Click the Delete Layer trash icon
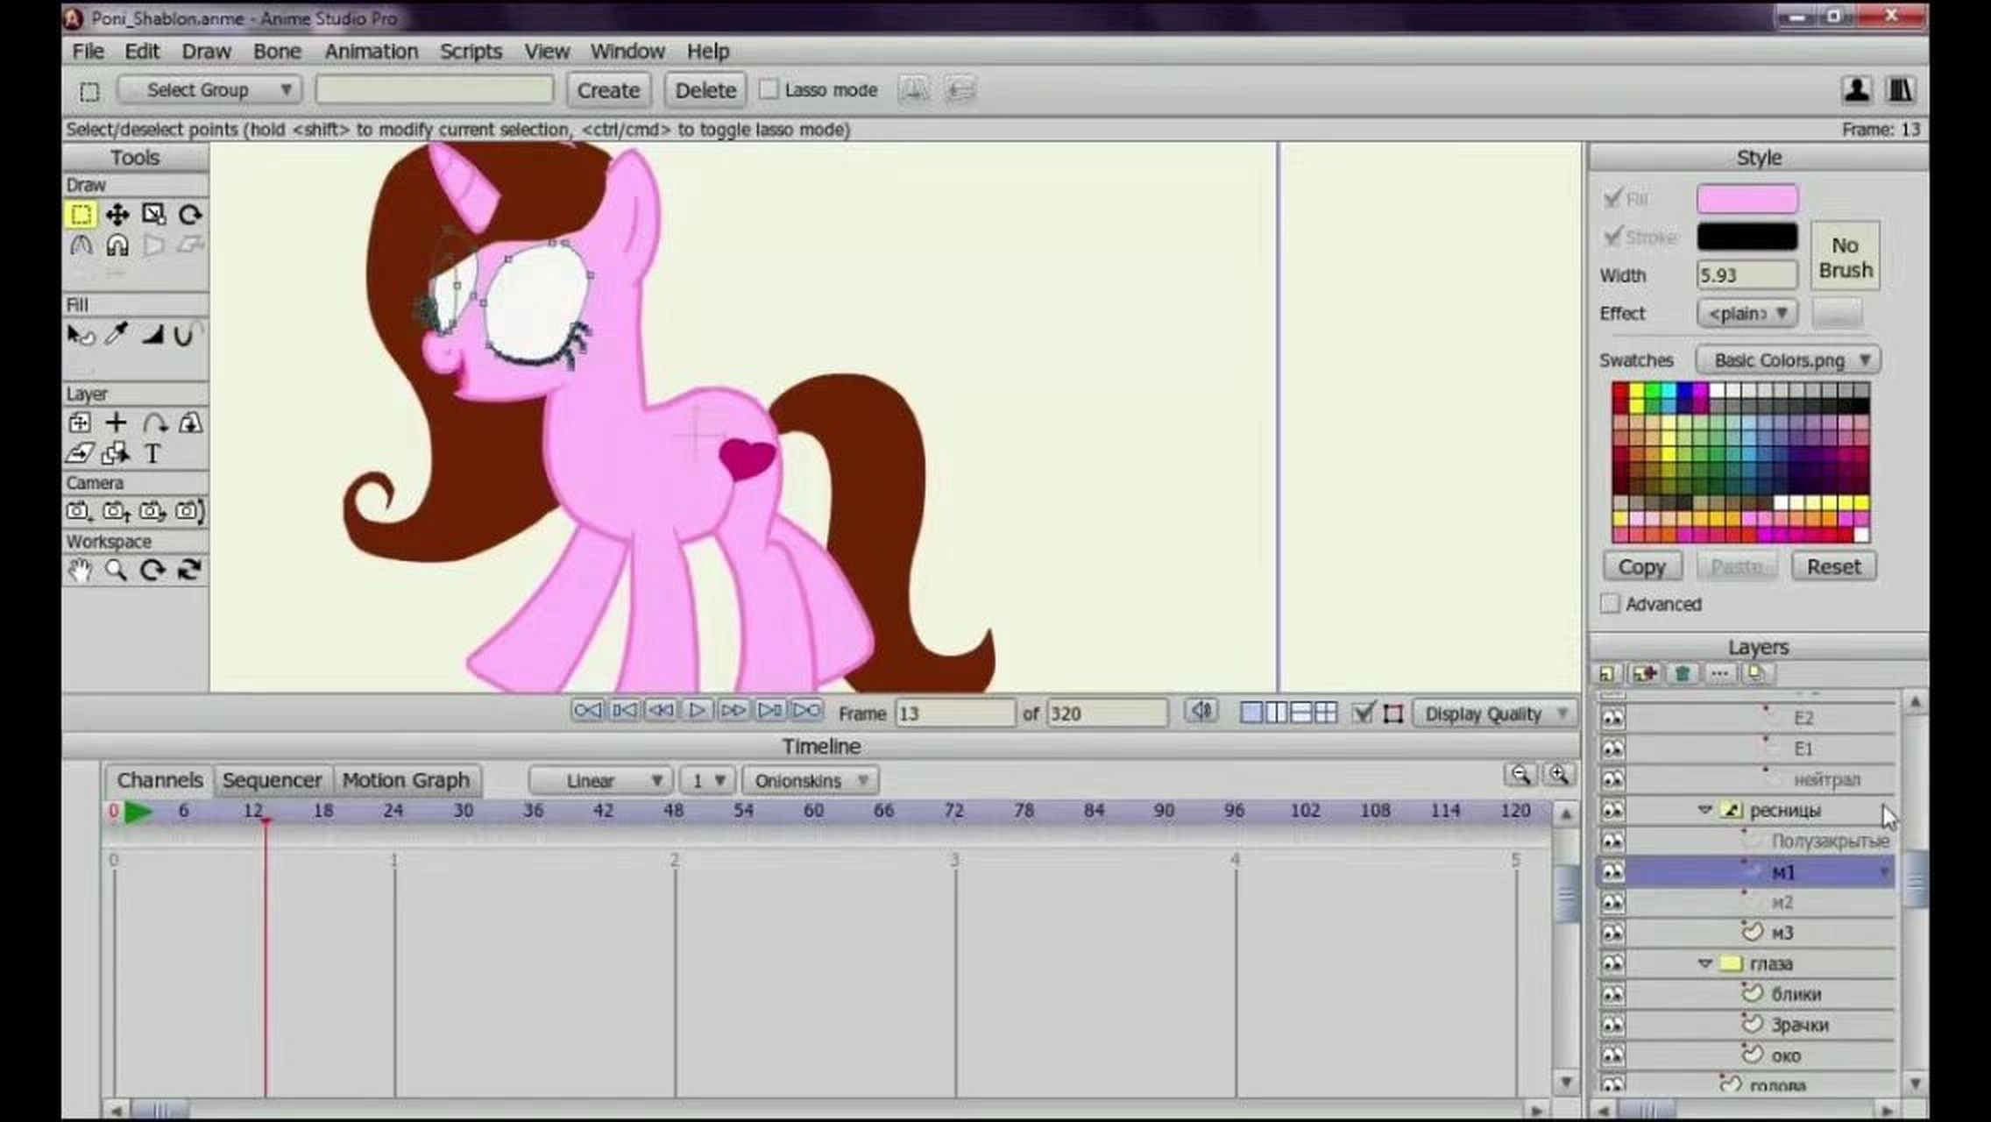Screen dimensions: 1991x1122 click(x=1682, y=673)
